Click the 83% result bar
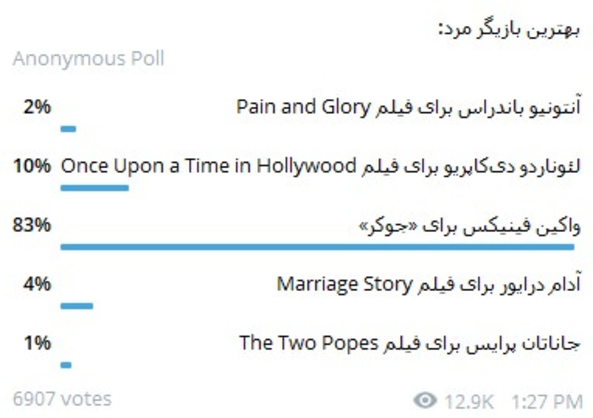The width and height of the screenshot is (593, 418). coord(318,247)
